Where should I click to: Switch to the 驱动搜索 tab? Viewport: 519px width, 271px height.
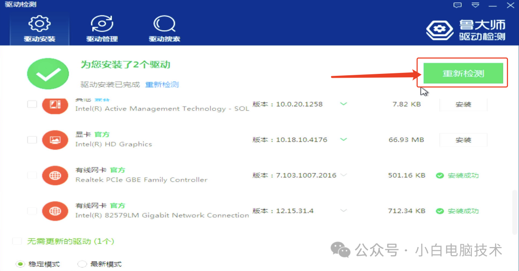164,29
